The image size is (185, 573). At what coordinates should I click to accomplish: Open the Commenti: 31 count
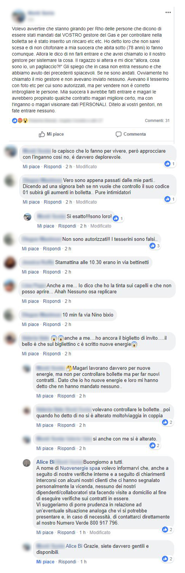pos(157,121)
